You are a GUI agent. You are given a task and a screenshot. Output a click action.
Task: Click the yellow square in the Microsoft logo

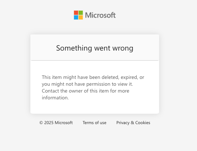pyautogui.click(x=81, y=17)
